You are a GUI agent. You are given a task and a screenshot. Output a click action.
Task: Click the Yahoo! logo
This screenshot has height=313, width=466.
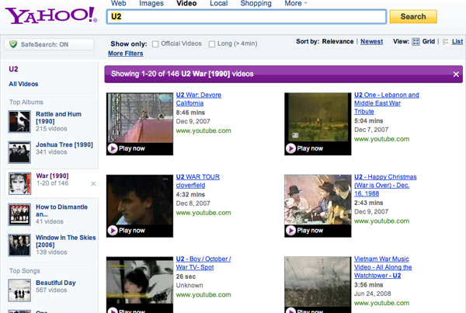48,15
